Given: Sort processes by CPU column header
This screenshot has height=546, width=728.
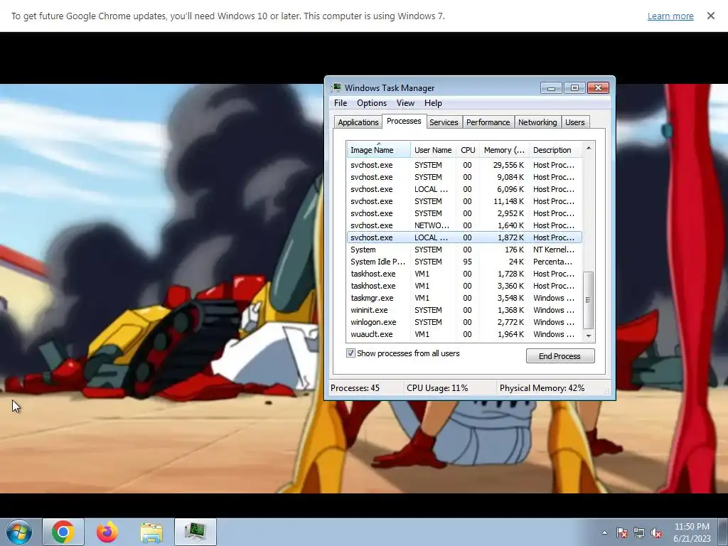Looking at the screenshot, I should (468, 150).
